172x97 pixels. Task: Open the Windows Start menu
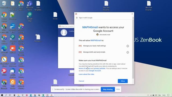pos(2,95)
